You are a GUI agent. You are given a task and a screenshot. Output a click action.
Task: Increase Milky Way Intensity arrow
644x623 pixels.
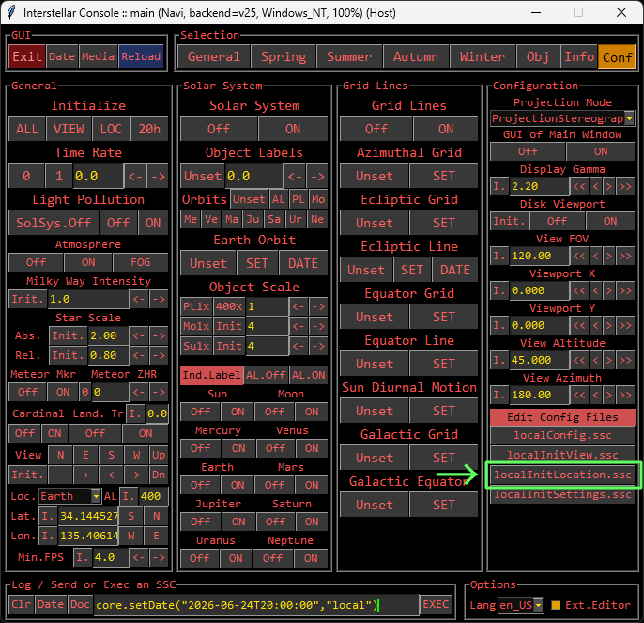click(159, 299)
